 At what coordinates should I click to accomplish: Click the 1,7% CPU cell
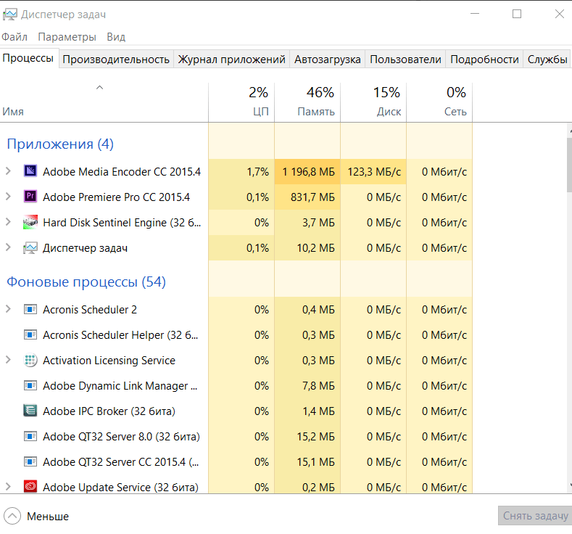click(241, 171)
